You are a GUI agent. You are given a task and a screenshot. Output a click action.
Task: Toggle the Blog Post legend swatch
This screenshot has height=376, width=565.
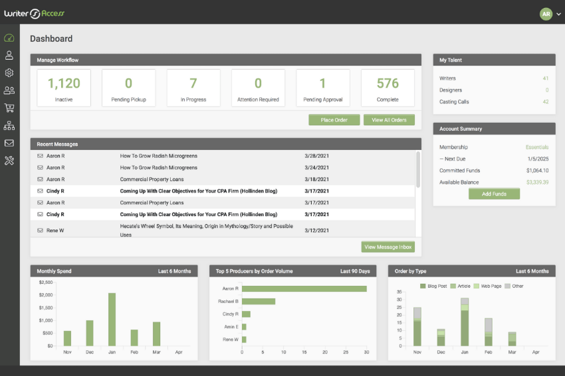(x=423, y=286)
